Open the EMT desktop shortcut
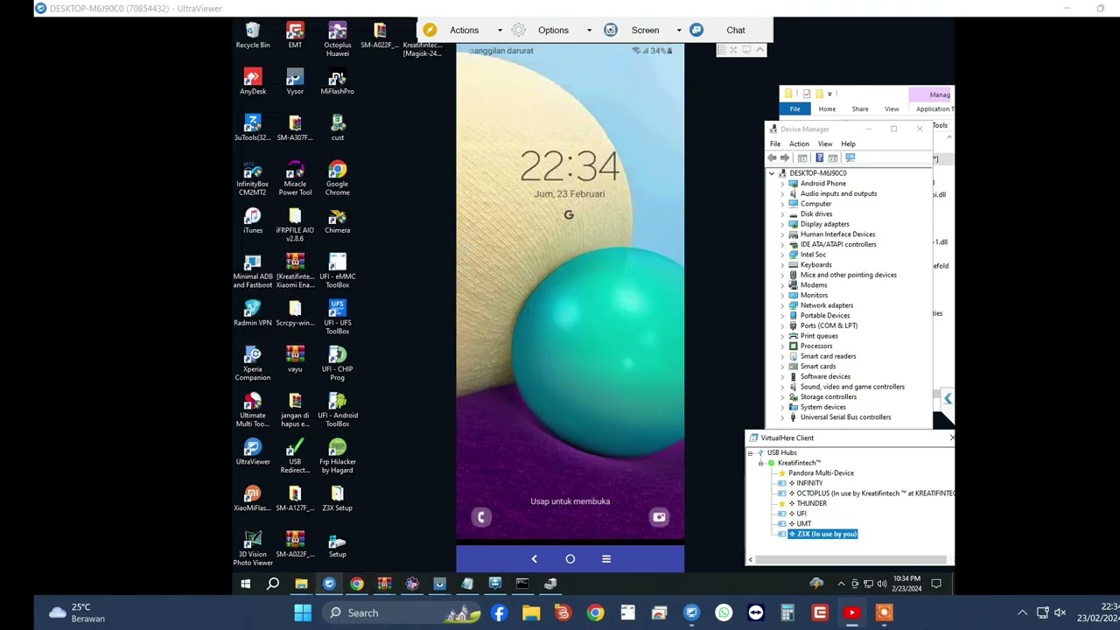1120x630 pixels. [x=295, y=36]
